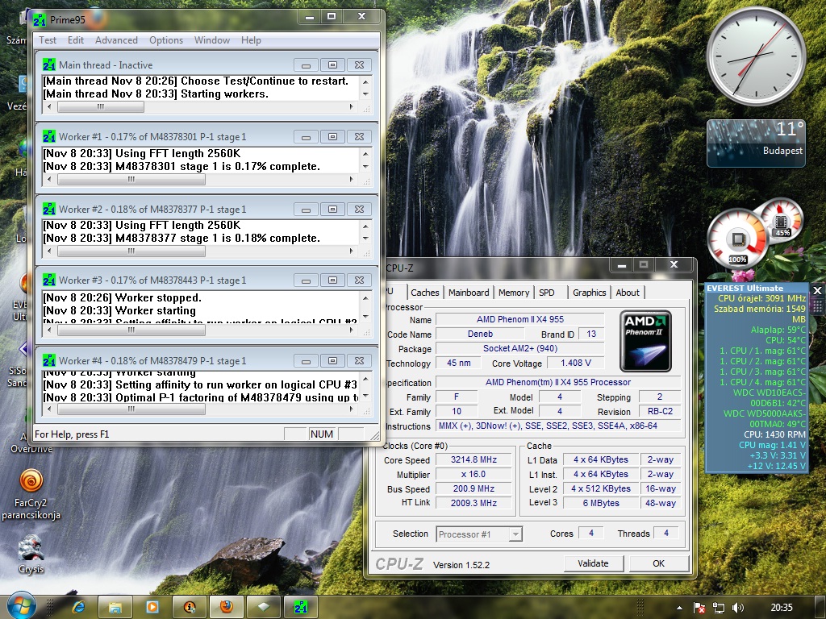This screenshot has width=826, height=619.
Task: Launch Internet Explorer from the taskbar
Action: pos(79,608)
